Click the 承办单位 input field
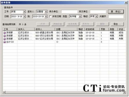Viewport: 129px width, 97px height. [69, 12]
